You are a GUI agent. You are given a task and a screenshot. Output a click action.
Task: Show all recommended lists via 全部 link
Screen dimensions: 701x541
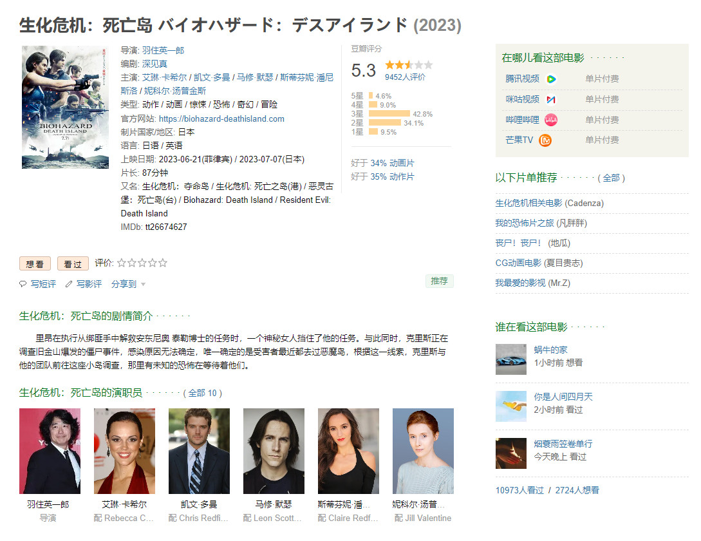pos(611,178)
